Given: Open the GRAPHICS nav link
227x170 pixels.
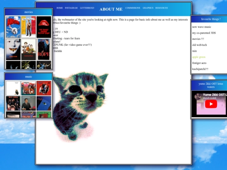Looking at the screenshot, I should [x=148, y=8].
